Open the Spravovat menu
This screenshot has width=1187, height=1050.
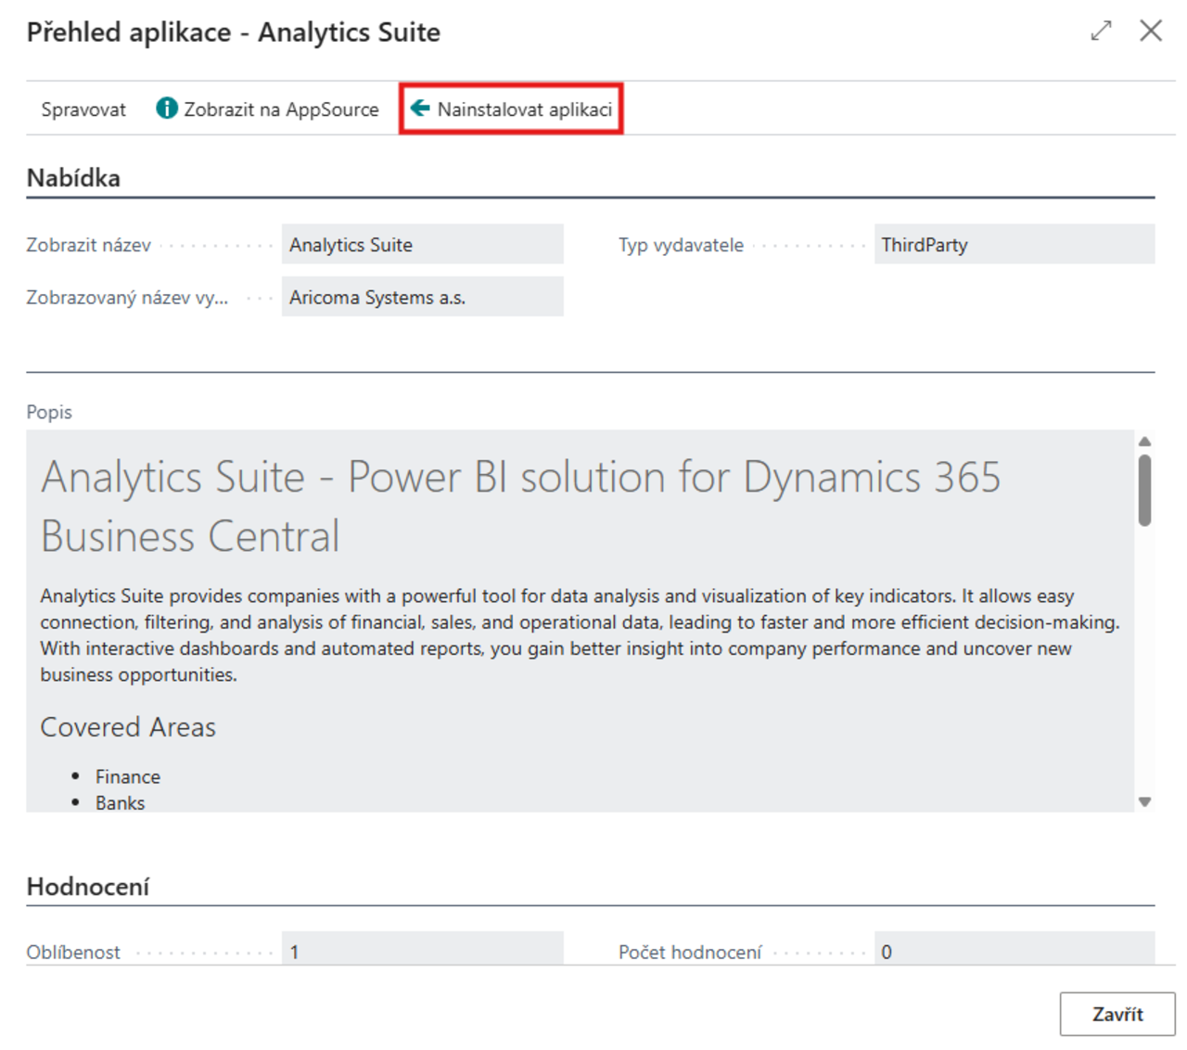(x=83, y=109)
